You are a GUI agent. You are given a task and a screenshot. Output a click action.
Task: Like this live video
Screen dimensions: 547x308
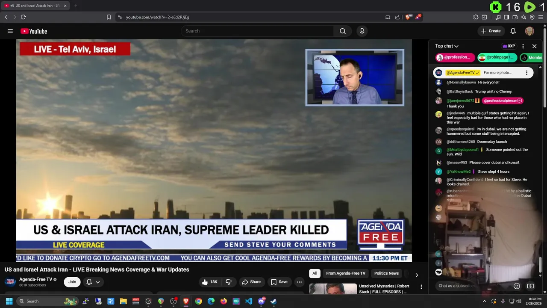coord(210,282)
